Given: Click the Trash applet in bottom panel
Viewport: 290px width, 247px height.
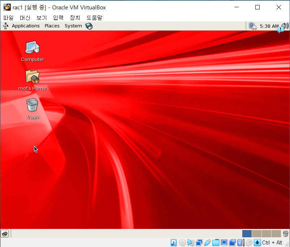Looking at the screenshot, I should (x=286, y=234).
